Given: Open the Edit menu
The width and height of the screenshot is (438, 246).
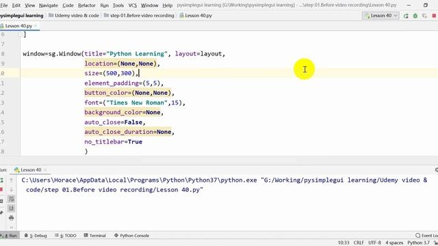Looking at the screenshot, I should (16, 5).
